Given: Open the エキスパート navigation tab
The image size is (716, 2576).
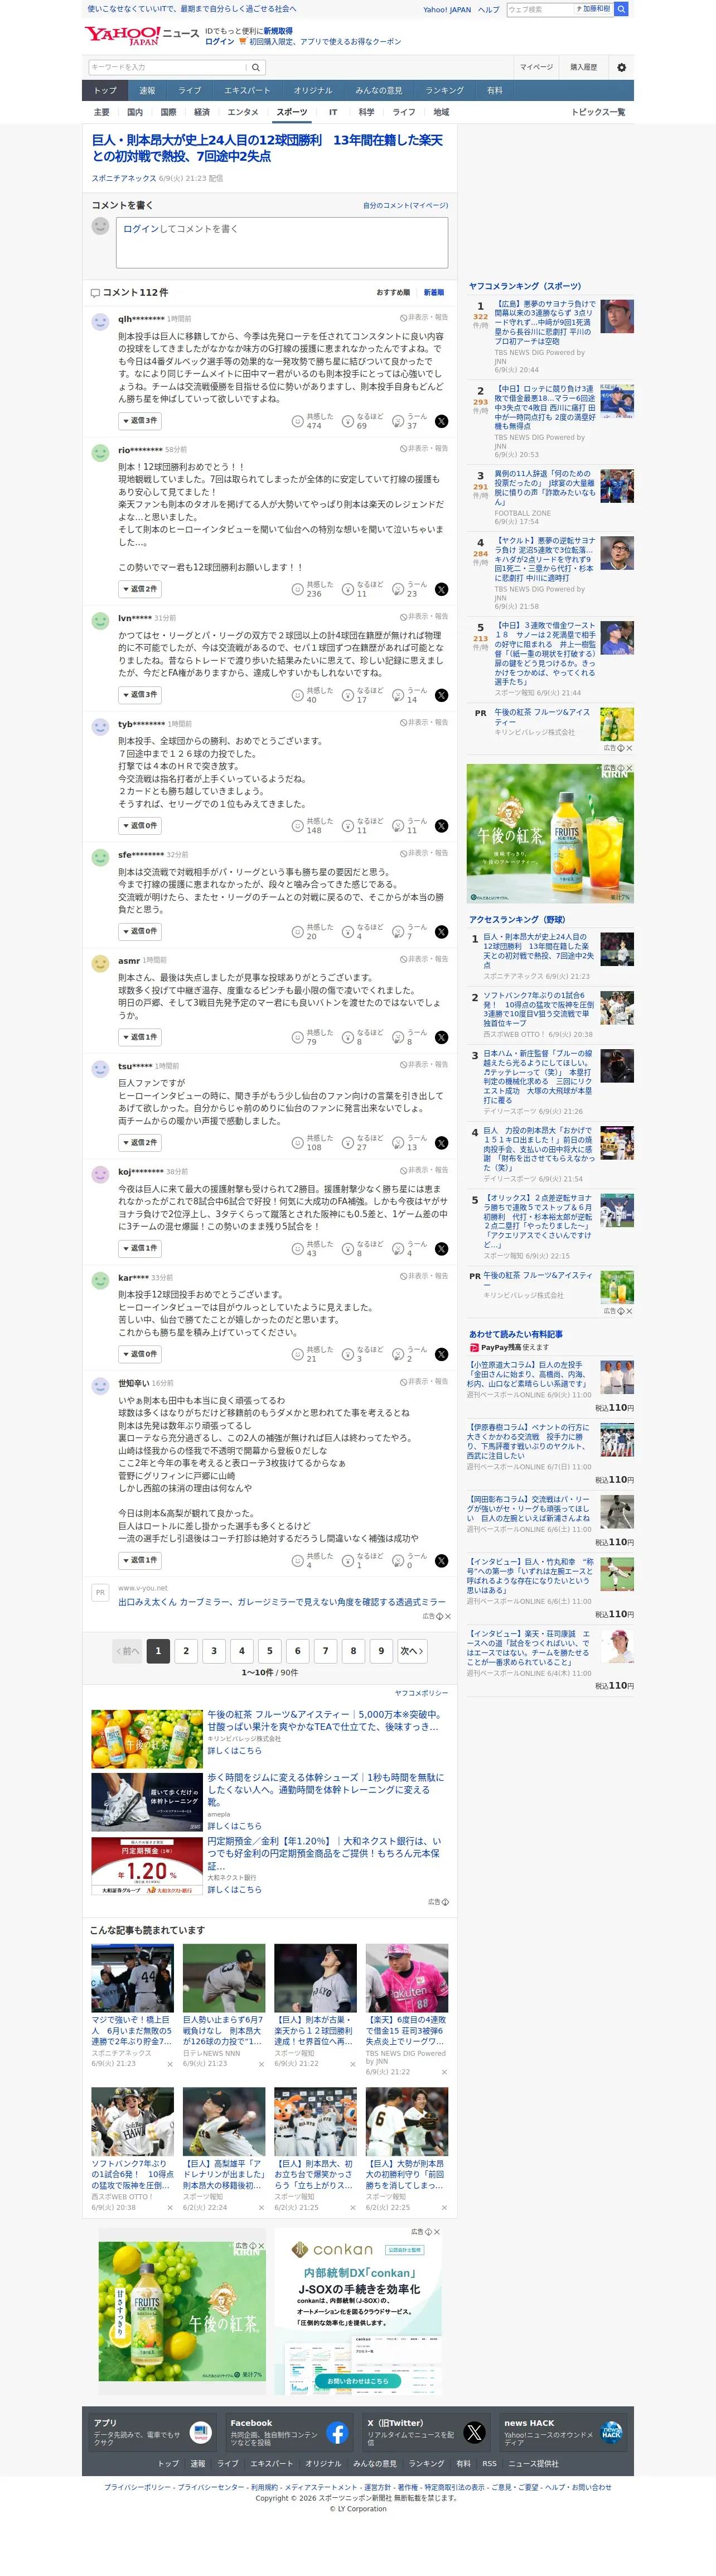Looking at the screenshot, I should click(246, 91).
